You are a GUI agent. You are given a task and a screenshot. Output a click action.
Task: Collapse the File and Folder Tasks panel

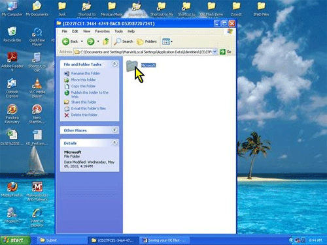click(114, 64)
